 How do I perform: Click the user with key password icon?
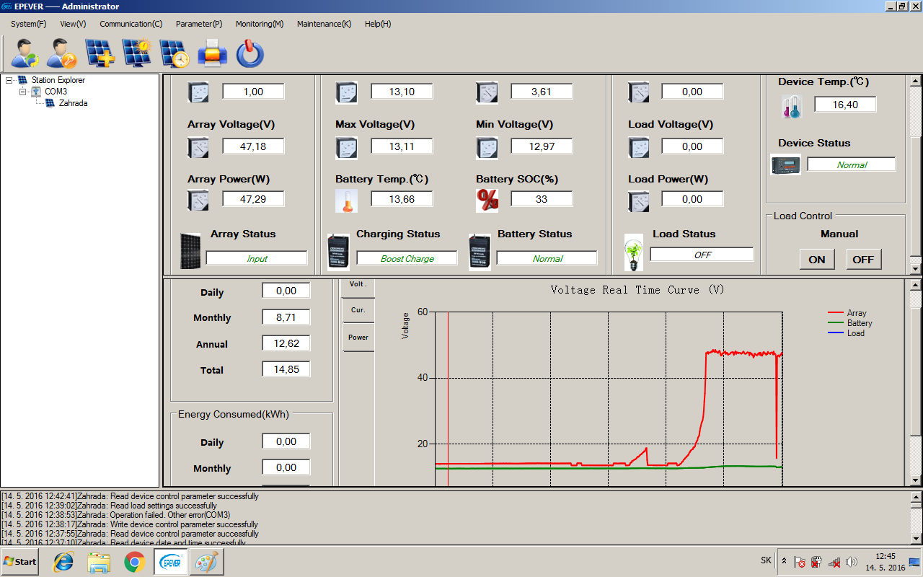(x=63, y=53)
